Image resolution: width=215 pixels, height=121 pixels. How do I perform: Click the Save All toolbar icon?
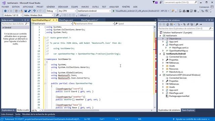click(29, 11)
